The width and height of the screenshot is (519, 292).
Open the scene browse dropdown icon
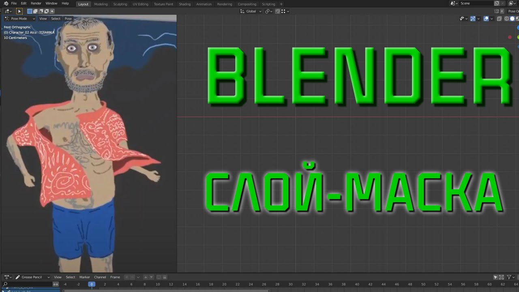pos(454,3)
